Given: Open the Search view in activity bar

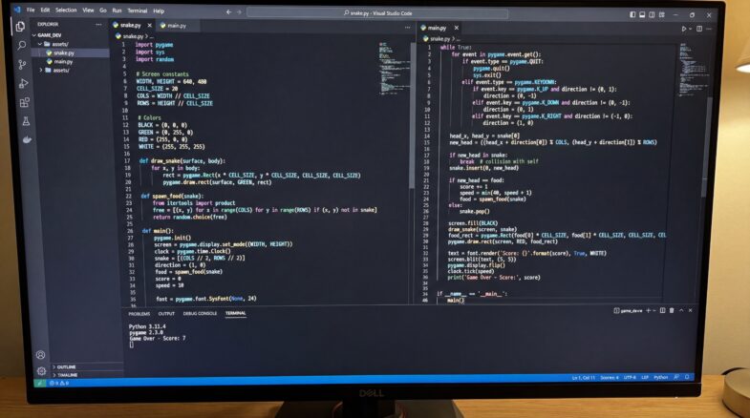Looking at the screenshot, I should coord(22,46).
